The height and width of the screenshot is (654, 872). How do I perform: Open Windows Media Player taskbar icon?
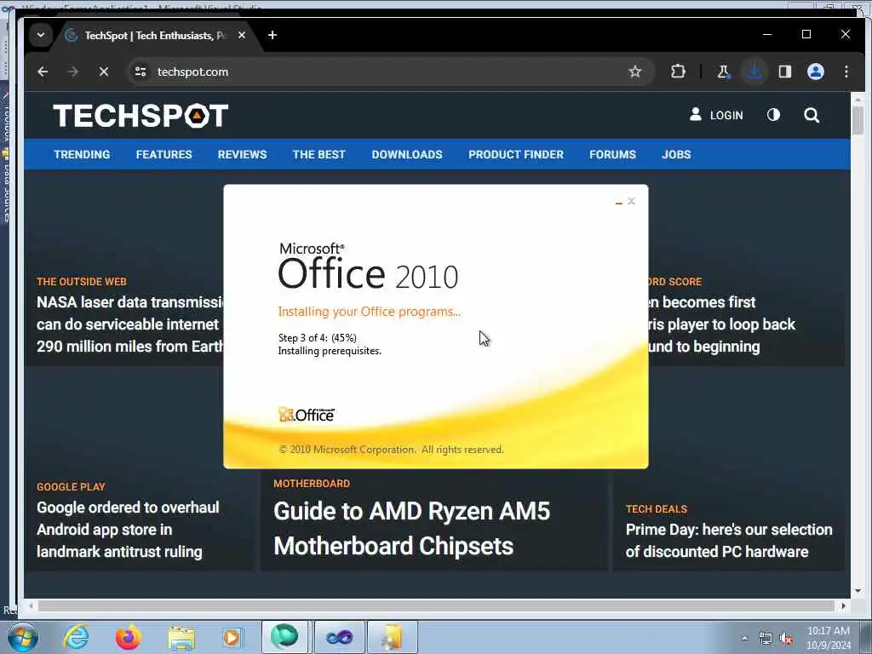(232, 638)
